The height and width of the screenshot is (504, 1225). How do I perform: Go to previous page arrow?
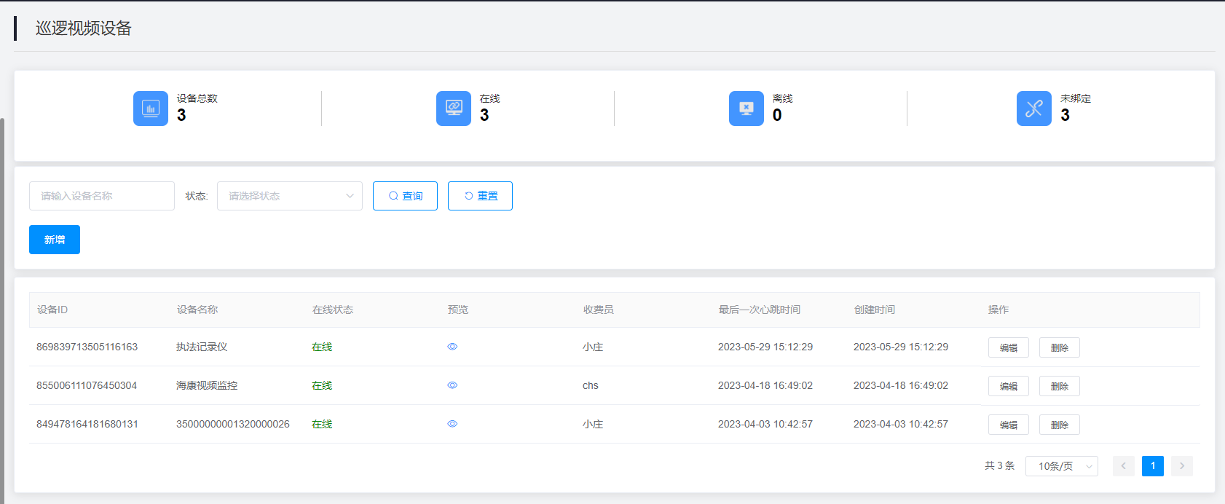click(x=1123, y=466)
